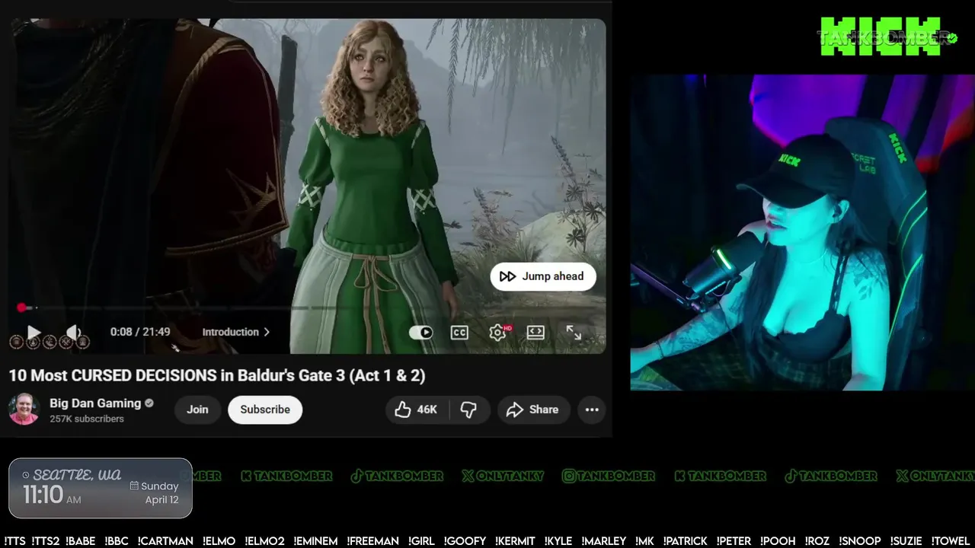Toggle the autoplay switch
This screenshot has width=975, height=548.
click(420, 333)
